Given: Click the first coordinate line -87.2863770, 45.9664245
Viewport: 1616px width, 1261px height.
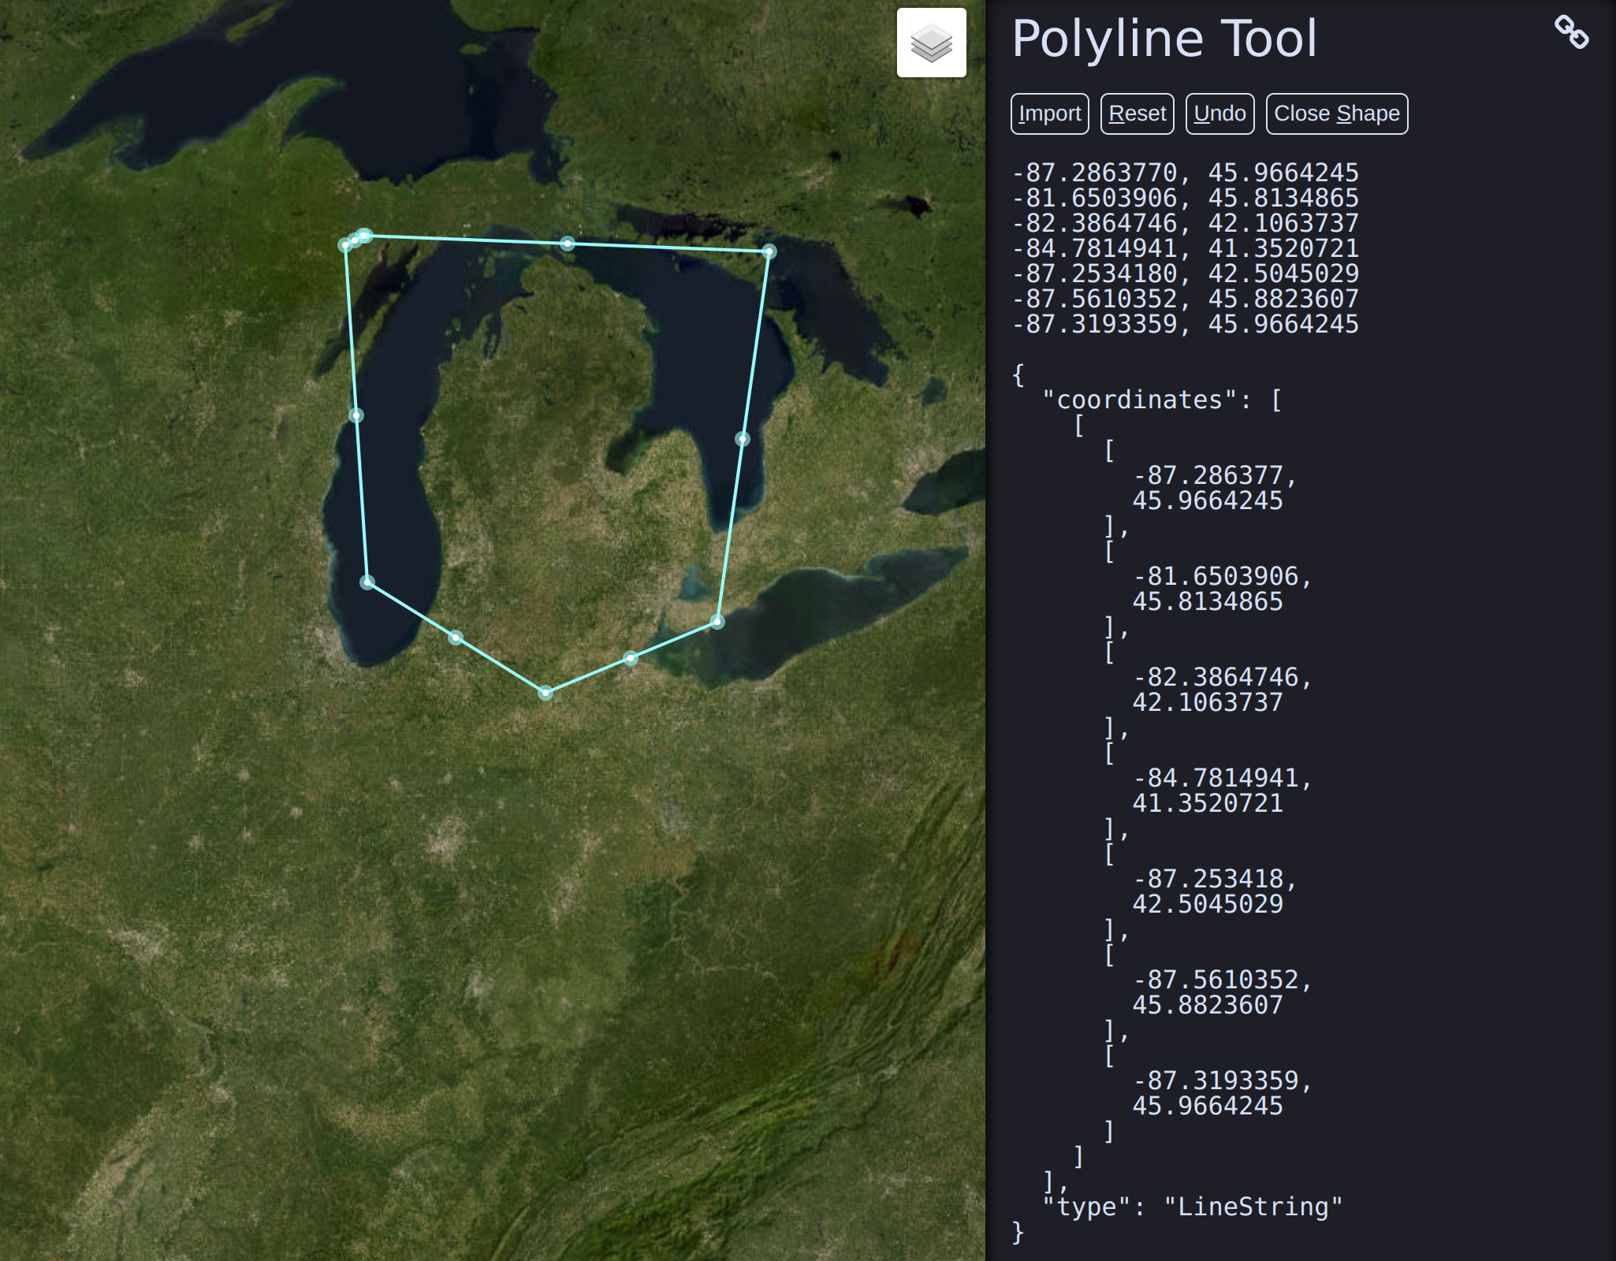Looking at the screenshot, I should tap(1185, 173).
